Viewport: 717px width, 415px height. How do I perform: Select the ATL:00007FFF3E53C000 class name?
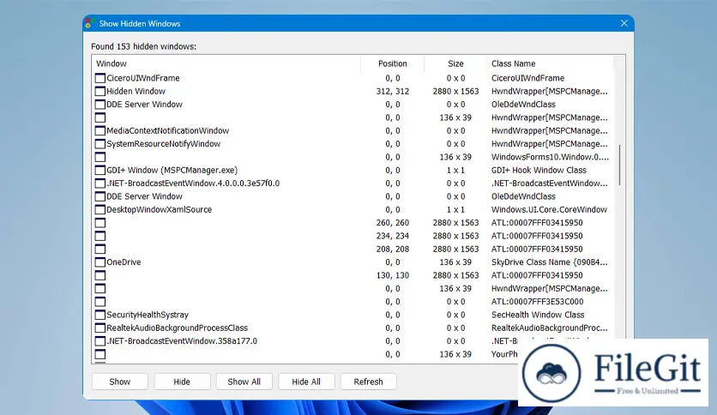537,302
